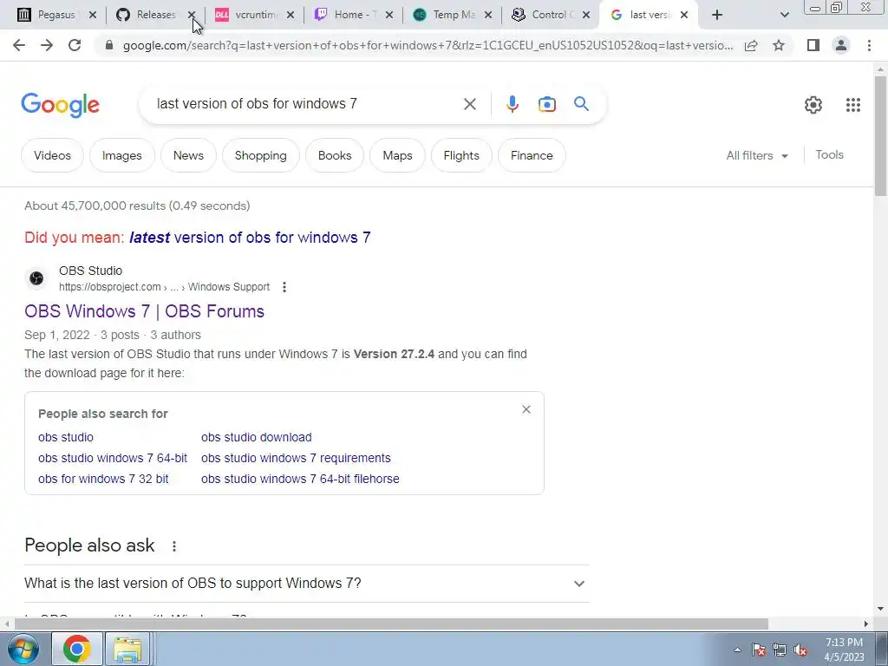Image resolution: width=888 pixels, height=666 pixels.
Task: Click the URL address bar
Action: pos(428,45)
